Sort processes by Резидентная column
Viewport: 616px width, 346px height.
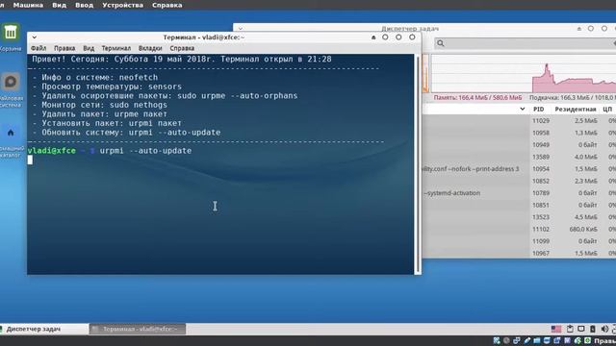(576, 109)
